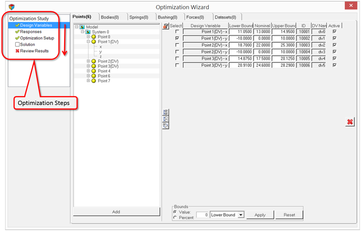
Task: Select the y coordinate under Point 1(DV)
Action: click(101, 52)
